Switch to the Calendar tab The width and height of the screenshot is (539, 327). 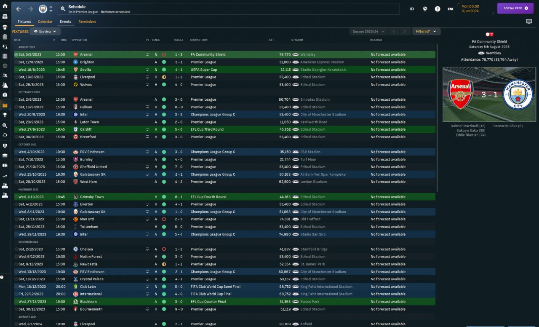tap(45, 21)
